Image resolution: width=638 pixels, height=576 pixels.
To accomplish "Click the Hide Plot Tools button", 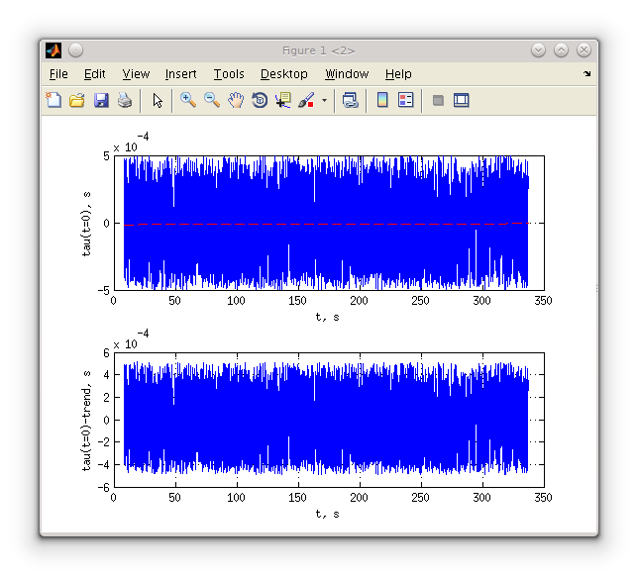I will 438,100.
